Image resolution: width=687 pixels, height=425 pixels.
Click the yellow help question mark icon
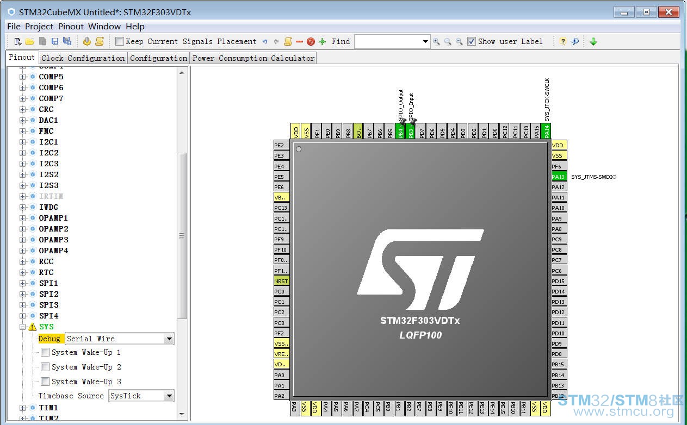(x=563, y=41)
